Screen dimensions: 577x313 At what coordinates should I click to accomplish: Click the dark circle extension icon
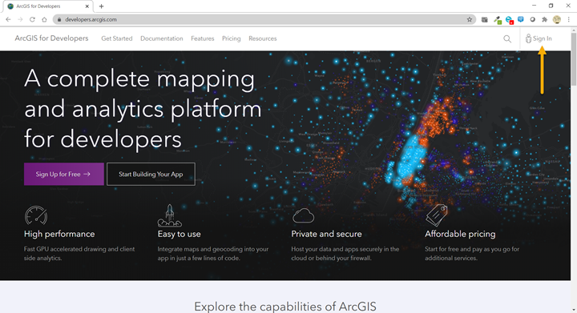tap(532, 19)
